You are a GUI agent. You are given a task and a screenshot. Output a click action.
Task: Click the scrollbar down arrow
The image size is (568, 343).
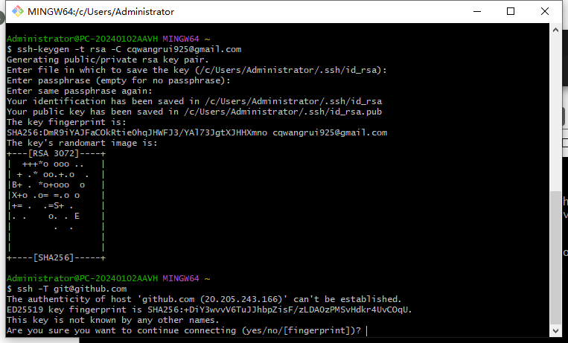click(x=555, y=330)
